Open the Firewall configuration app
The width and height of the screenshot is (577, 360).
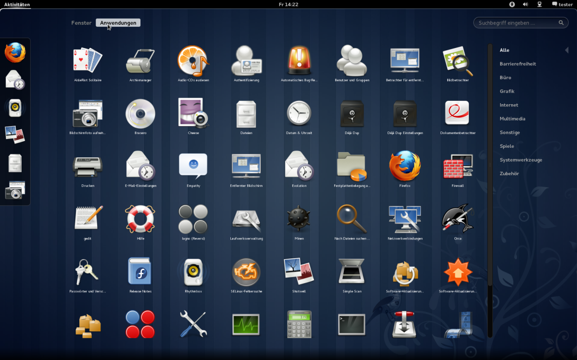click(x=457, y=167)
